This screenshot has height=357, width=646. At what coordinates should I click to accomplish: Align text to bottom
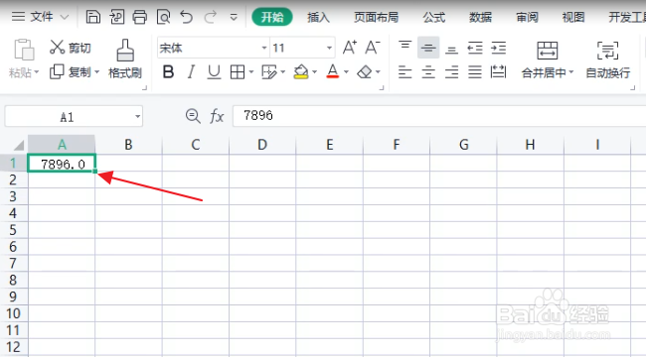(451, 50)
